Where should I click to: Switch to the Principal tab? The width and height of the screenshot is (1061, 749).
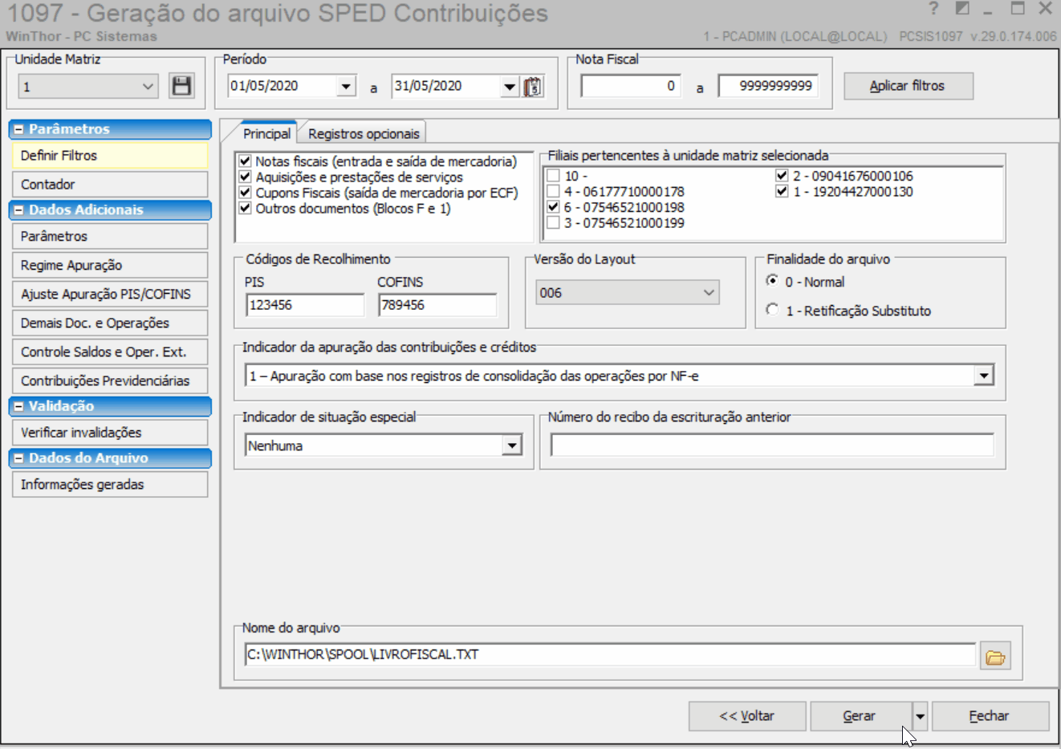coord(266,133)
